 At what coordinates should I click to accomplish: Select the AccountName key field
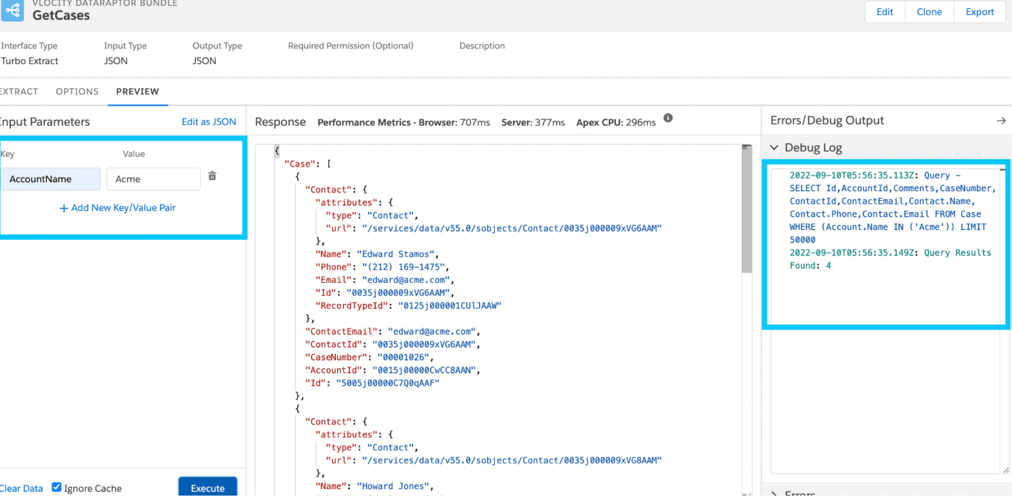click(51, 179)
